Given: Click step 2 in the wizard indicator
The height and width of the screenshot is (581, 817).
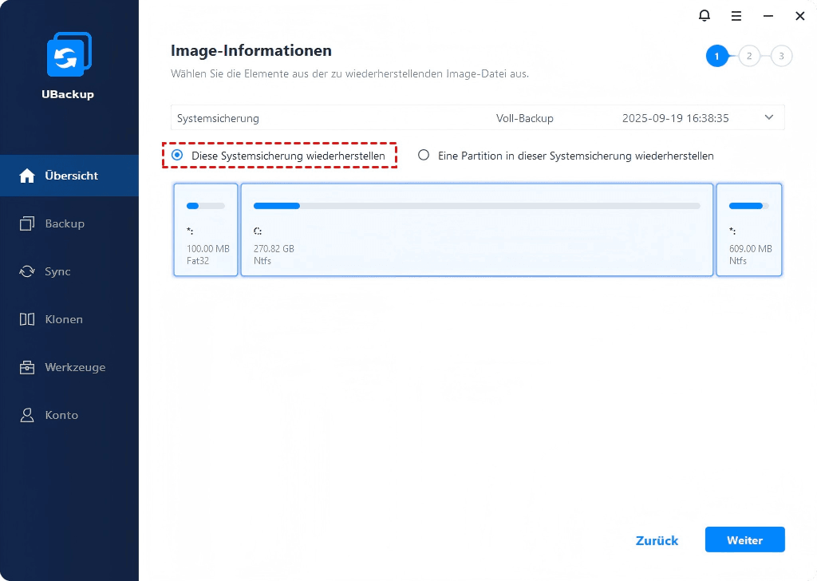Looking at the screenshot, I should tap(749, 56).
